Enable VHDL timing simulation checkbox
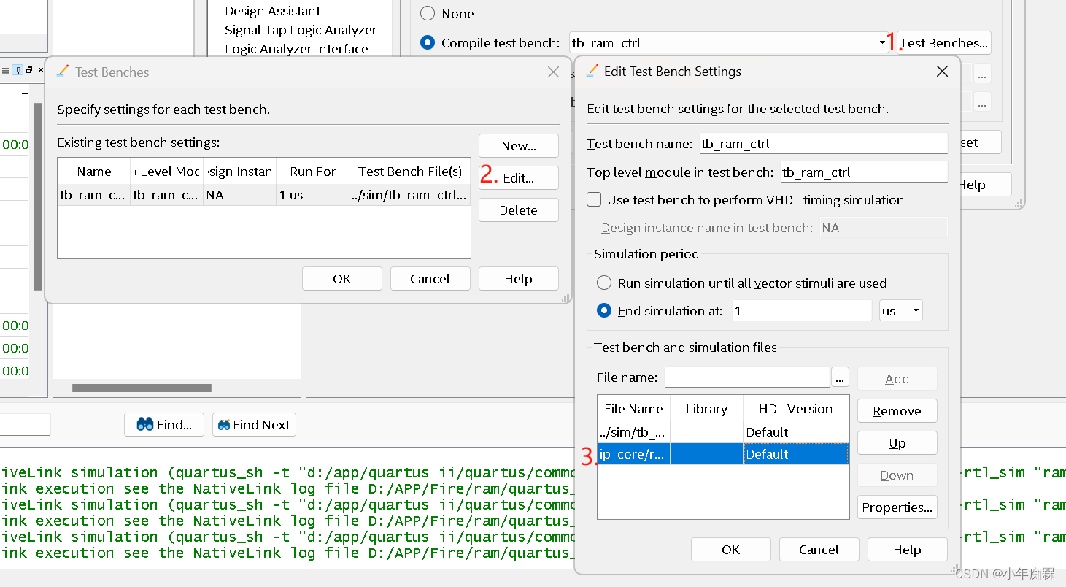The height and width of the screenshot is (587, 1066). click(x=595, y=200)
